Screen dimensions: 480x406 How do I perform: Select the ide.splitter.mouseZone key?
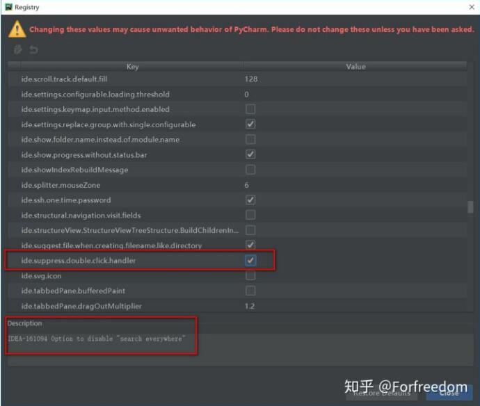[61, 185]
